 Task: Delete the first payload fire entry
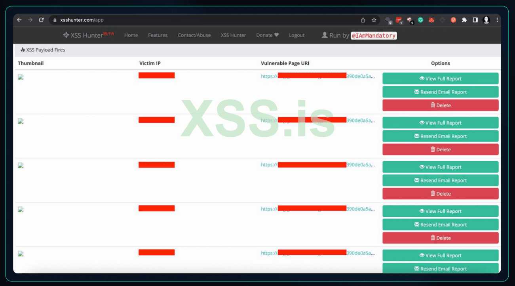pyautogui.click(x=440, y=105)
